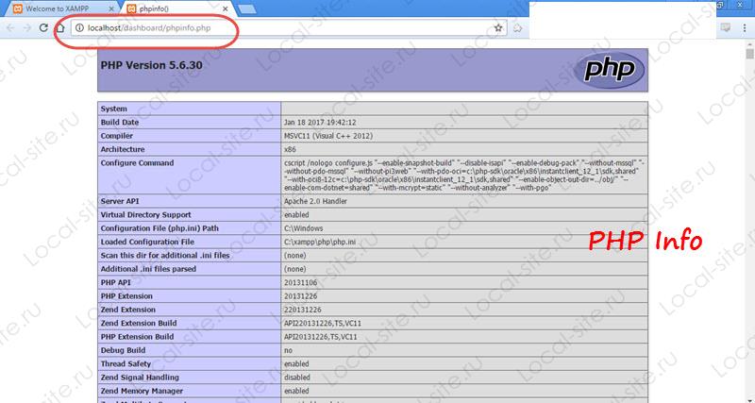Image resolution: width=755 pixels, height=403 pixels.
Task: Select C:\xampp\php\php.ini value
Action: click(x=320, y=242)
